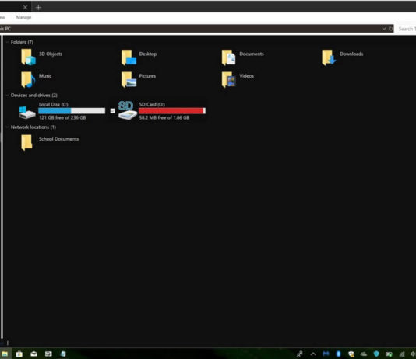Open the Desktop folder icon
This screenshot has width=416, height=359.
coord(129,58)
